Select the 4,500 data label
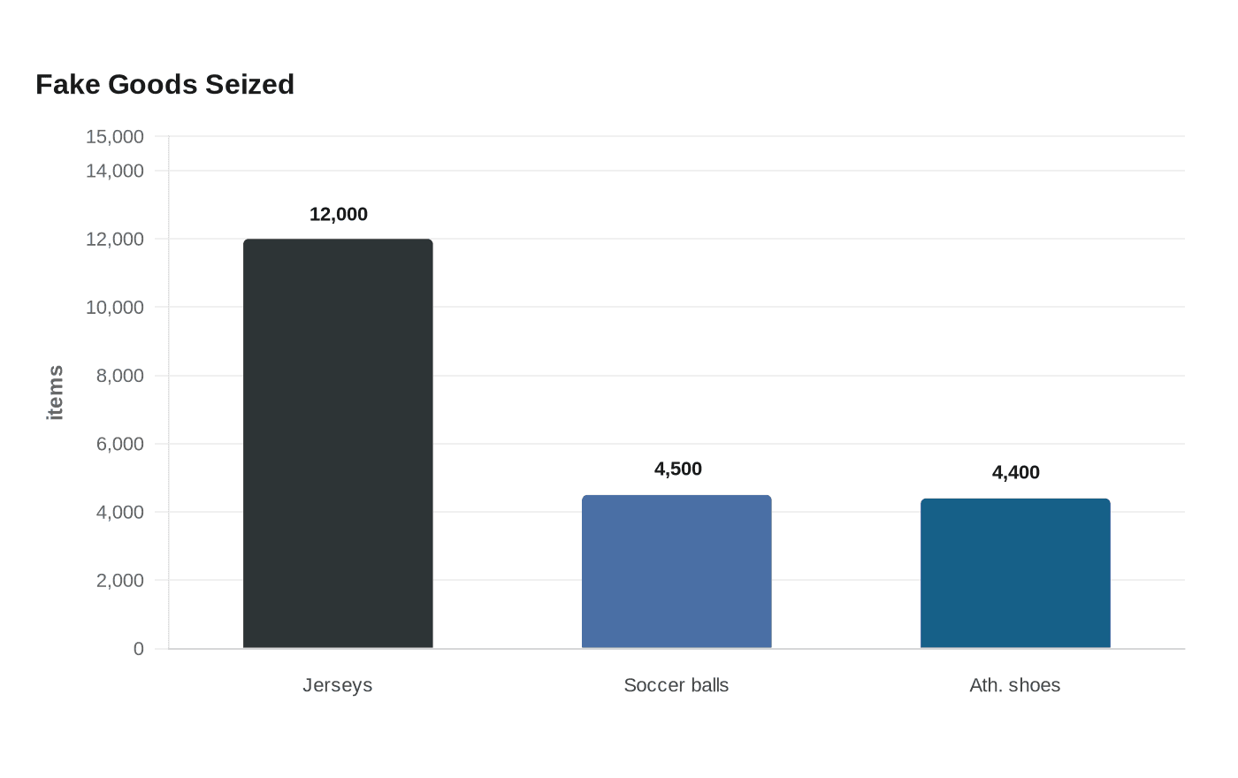The width and height of the screenshot is (1238, 778). point(678,469)
